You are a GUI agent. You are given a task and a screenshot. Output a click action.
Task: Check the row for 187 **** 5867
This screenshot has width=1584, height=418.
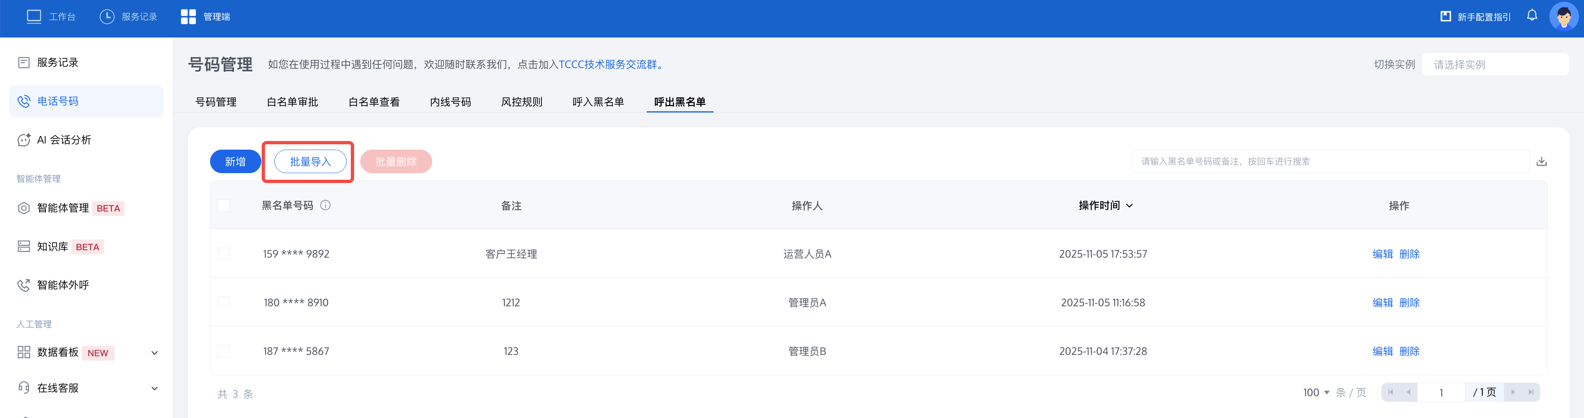(x=224, y=351)
